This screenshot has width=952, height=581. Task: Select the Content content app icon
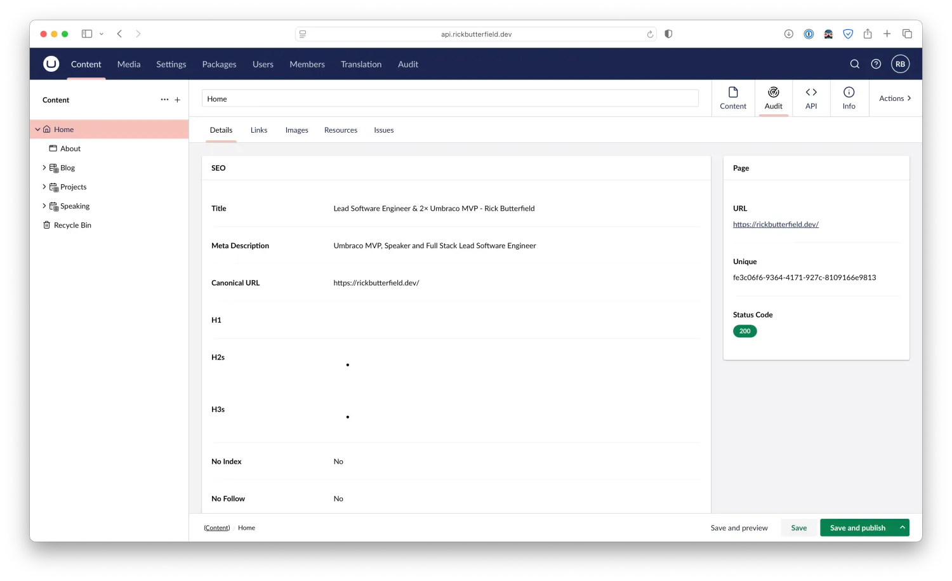[733, 98]
